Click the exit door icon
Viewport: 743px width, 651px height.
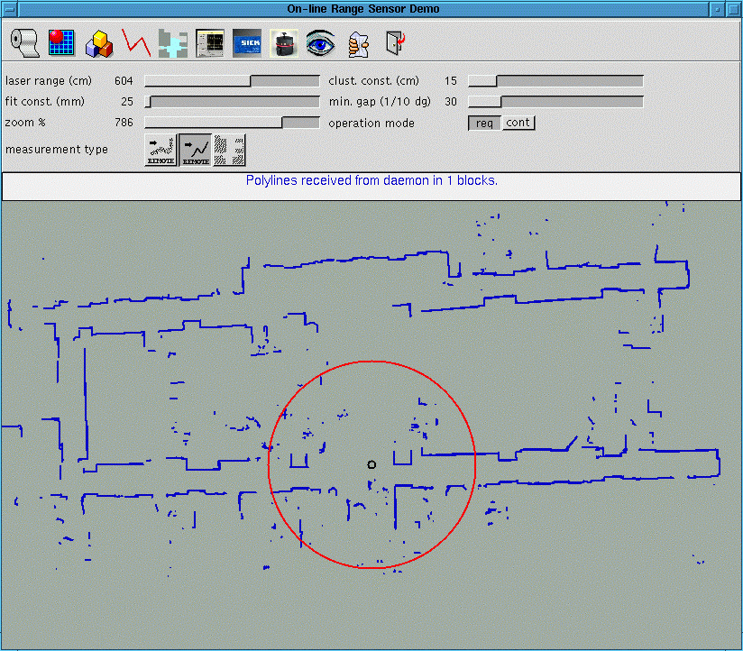(394, 42)
